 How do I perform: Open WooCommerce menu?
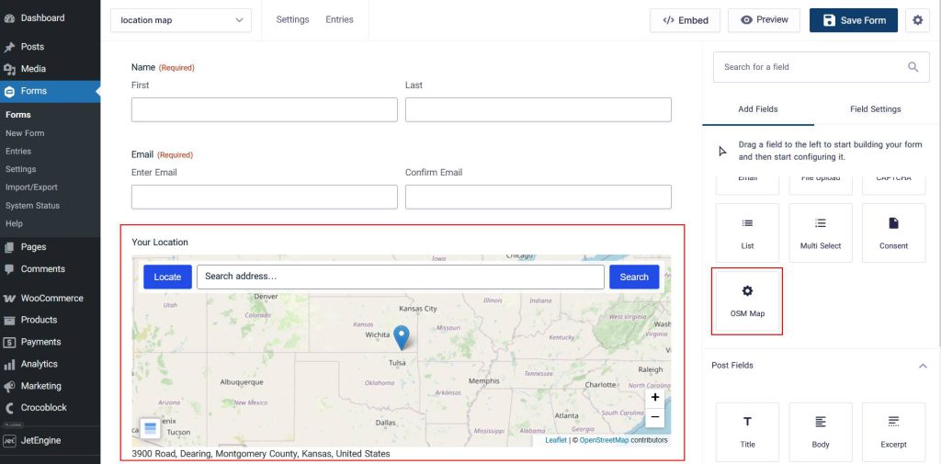coord(50,299)
